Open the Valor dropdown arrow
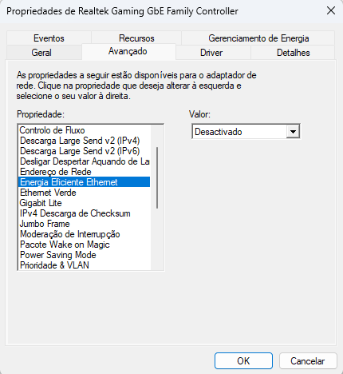This screenshot has height=374, width=343. [293, 132]
